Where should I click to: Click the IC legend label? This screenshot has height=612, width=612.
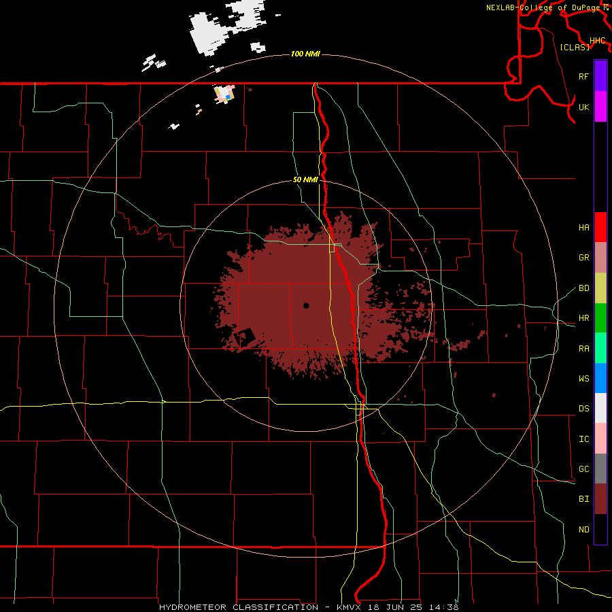pos(583,439)
